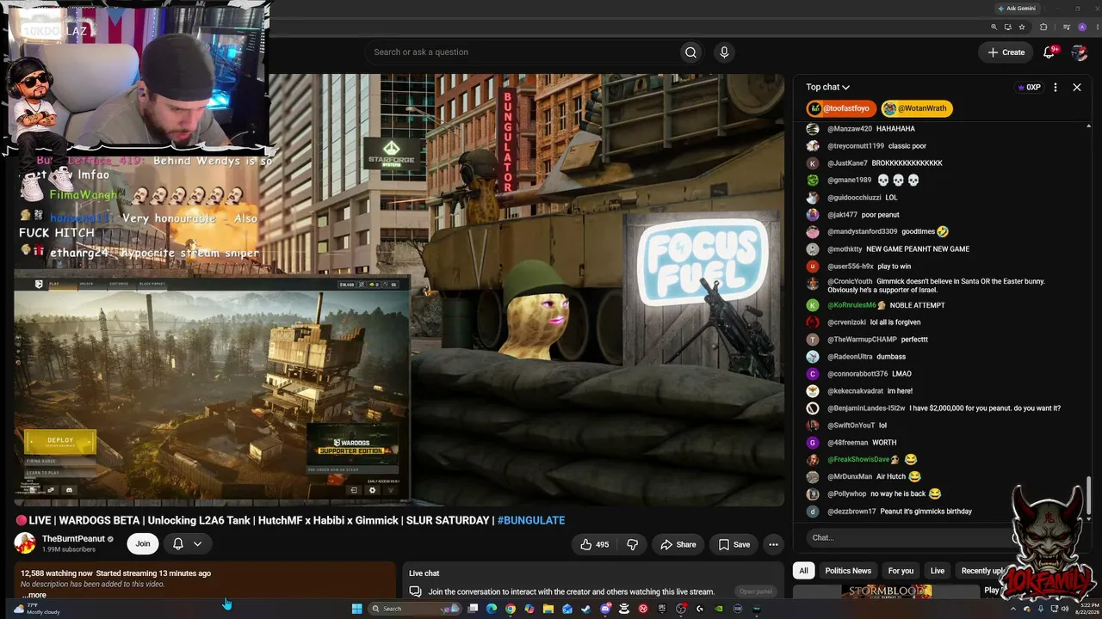The width and height of the screenshot is (1102, 619).
Task: Bookmark this page with the star icon
Action: (1022, 27)
